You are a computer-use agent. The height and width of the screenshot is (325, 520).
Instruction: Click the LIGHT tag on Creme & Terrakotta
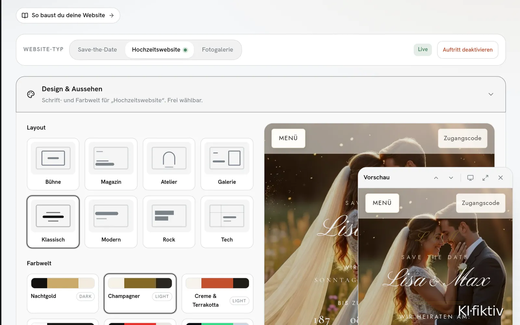point(239,301)
